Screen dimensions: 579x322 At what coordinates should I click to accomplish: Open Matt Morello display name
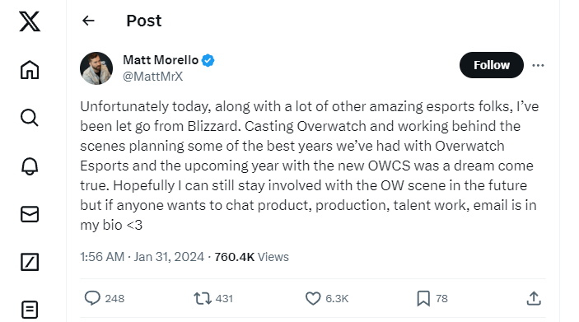[161, 60]
